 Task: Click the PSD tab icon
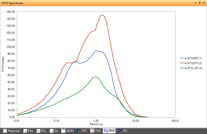(92, 131)
